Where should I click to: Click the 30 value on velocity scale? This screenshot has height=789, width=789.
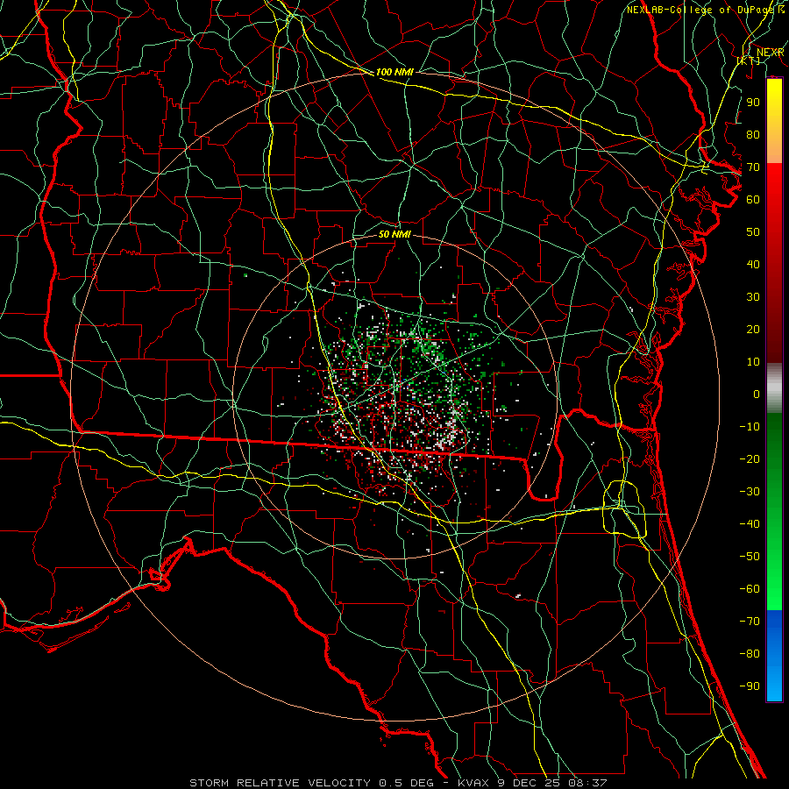pyautogui.click(x=753, y=297)
